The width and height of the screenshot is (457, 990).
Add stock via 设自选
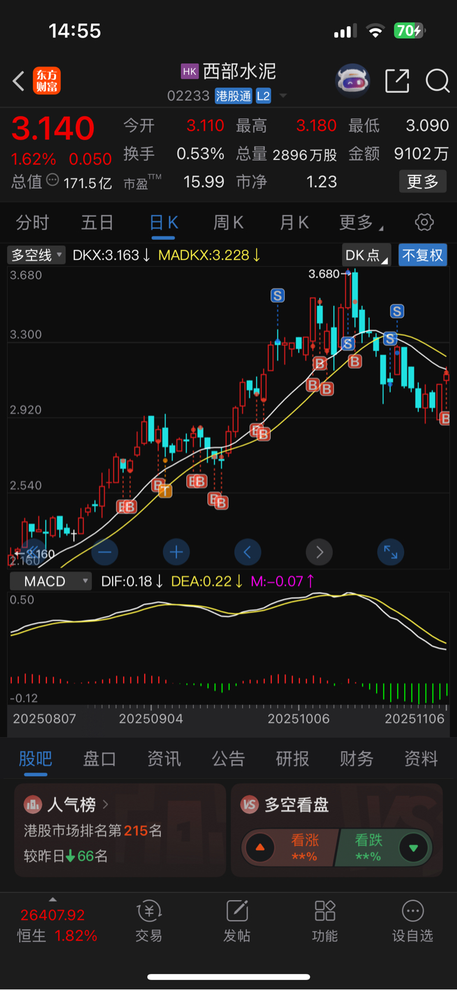click(x=412, y=921)
